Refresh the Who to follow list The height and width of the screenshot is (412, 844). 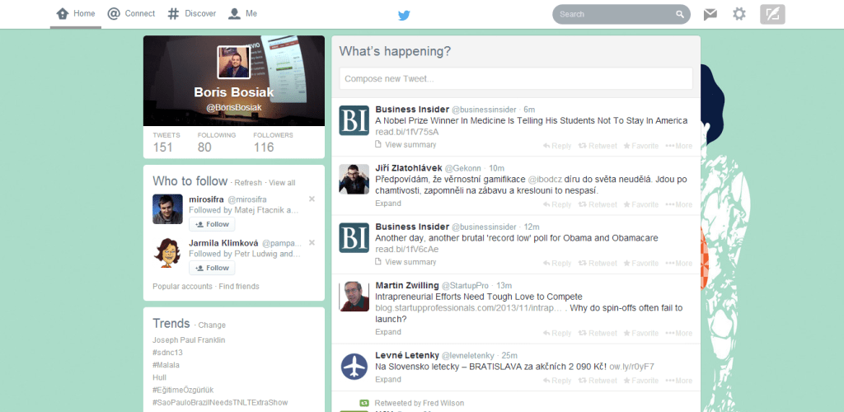click(x=248, y=183)
